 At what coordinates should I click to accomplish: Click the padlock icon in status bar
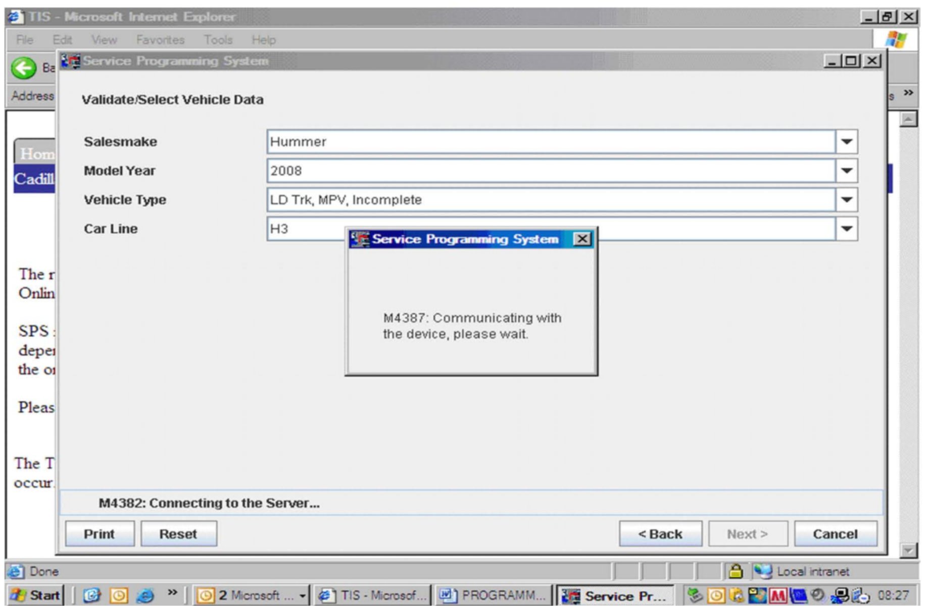pos(736,571)
